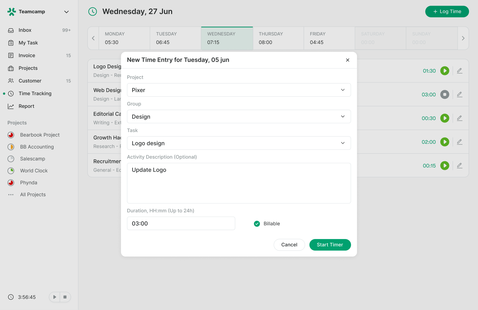The image size is (478, 310).
Task: Open the Group dropdown showing Design
Action: (239, 117)
